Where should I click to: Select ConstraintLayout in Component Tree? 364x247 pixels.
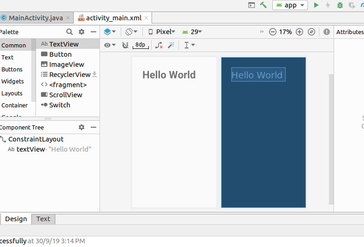pyautogui.click(x=50, y=139)
